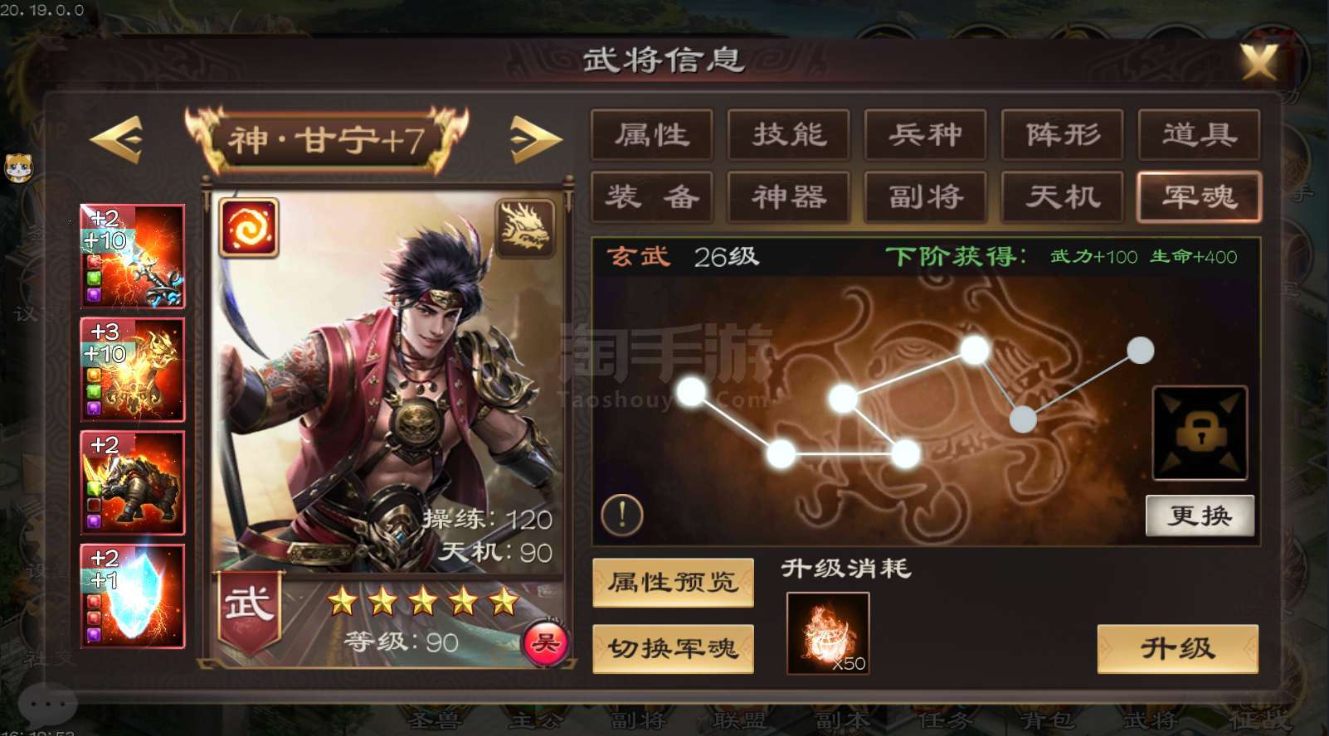Select the lightning weapon equipment slot
Viewport: 1329px width, 736px height.
133,256
